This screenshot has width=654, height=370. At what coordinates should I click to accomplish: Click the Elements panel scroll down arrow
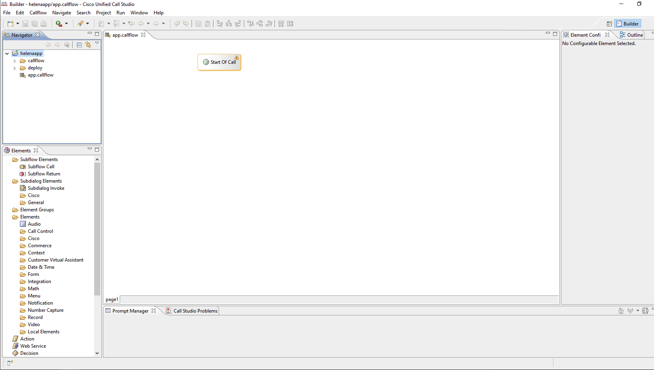[x=97, y=353]
